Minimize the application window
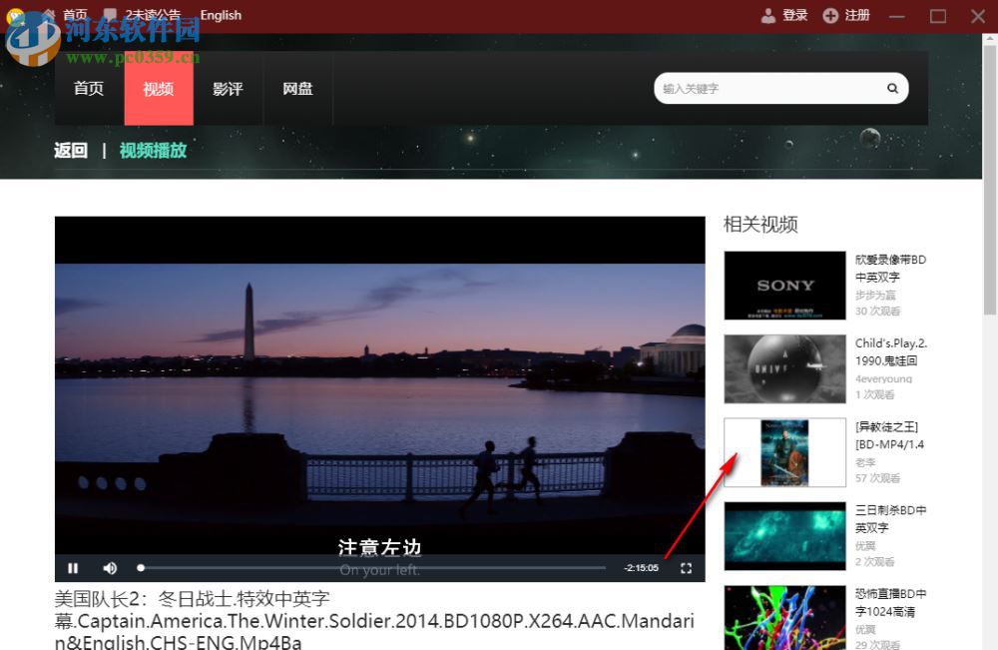 coord(897,16)
